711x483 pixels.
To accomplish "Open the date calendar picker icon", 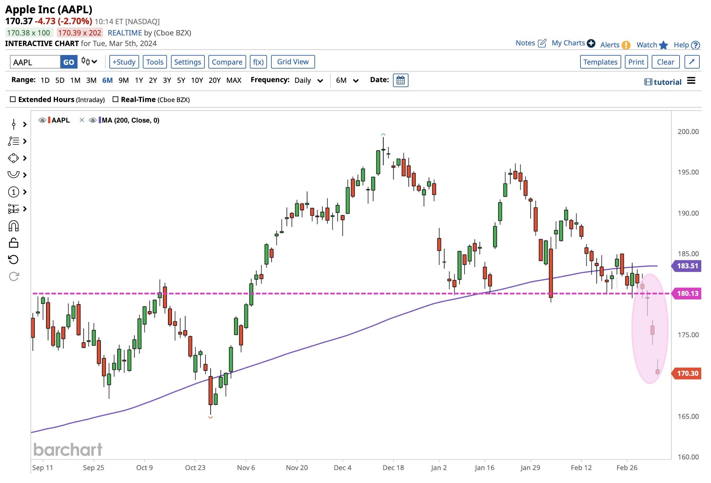I will pyautogui.click(x=400, y=80).
